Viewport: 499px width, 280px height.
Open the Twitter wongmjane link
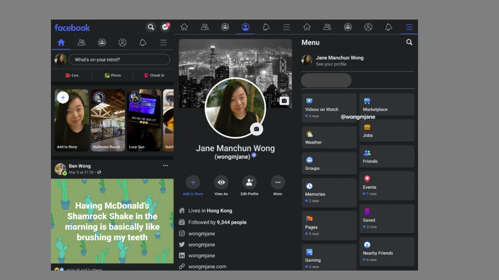tap(197, 245)
